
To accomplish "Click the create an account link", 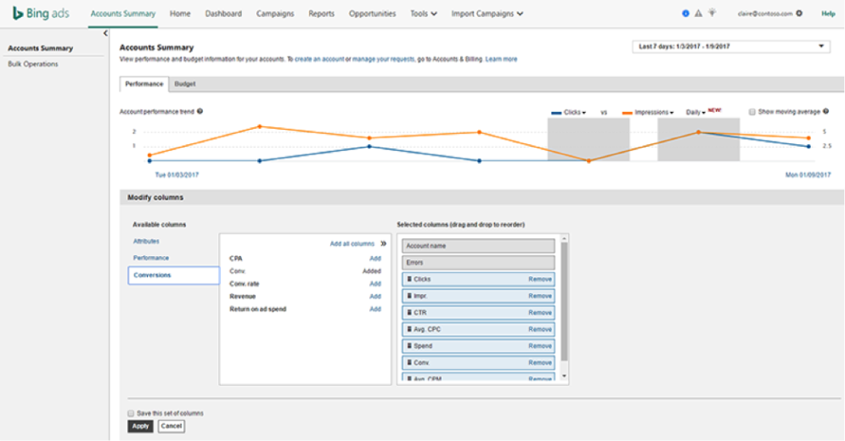I will point(319,59).
